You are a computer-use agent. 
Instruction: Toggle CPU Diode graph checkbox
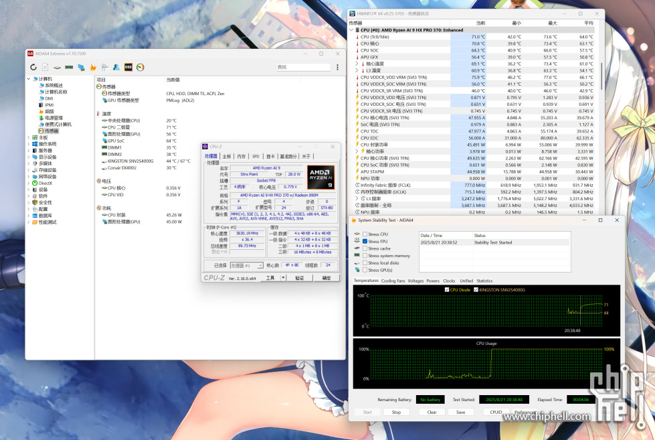pyautogui.click(x=447, y=289)
